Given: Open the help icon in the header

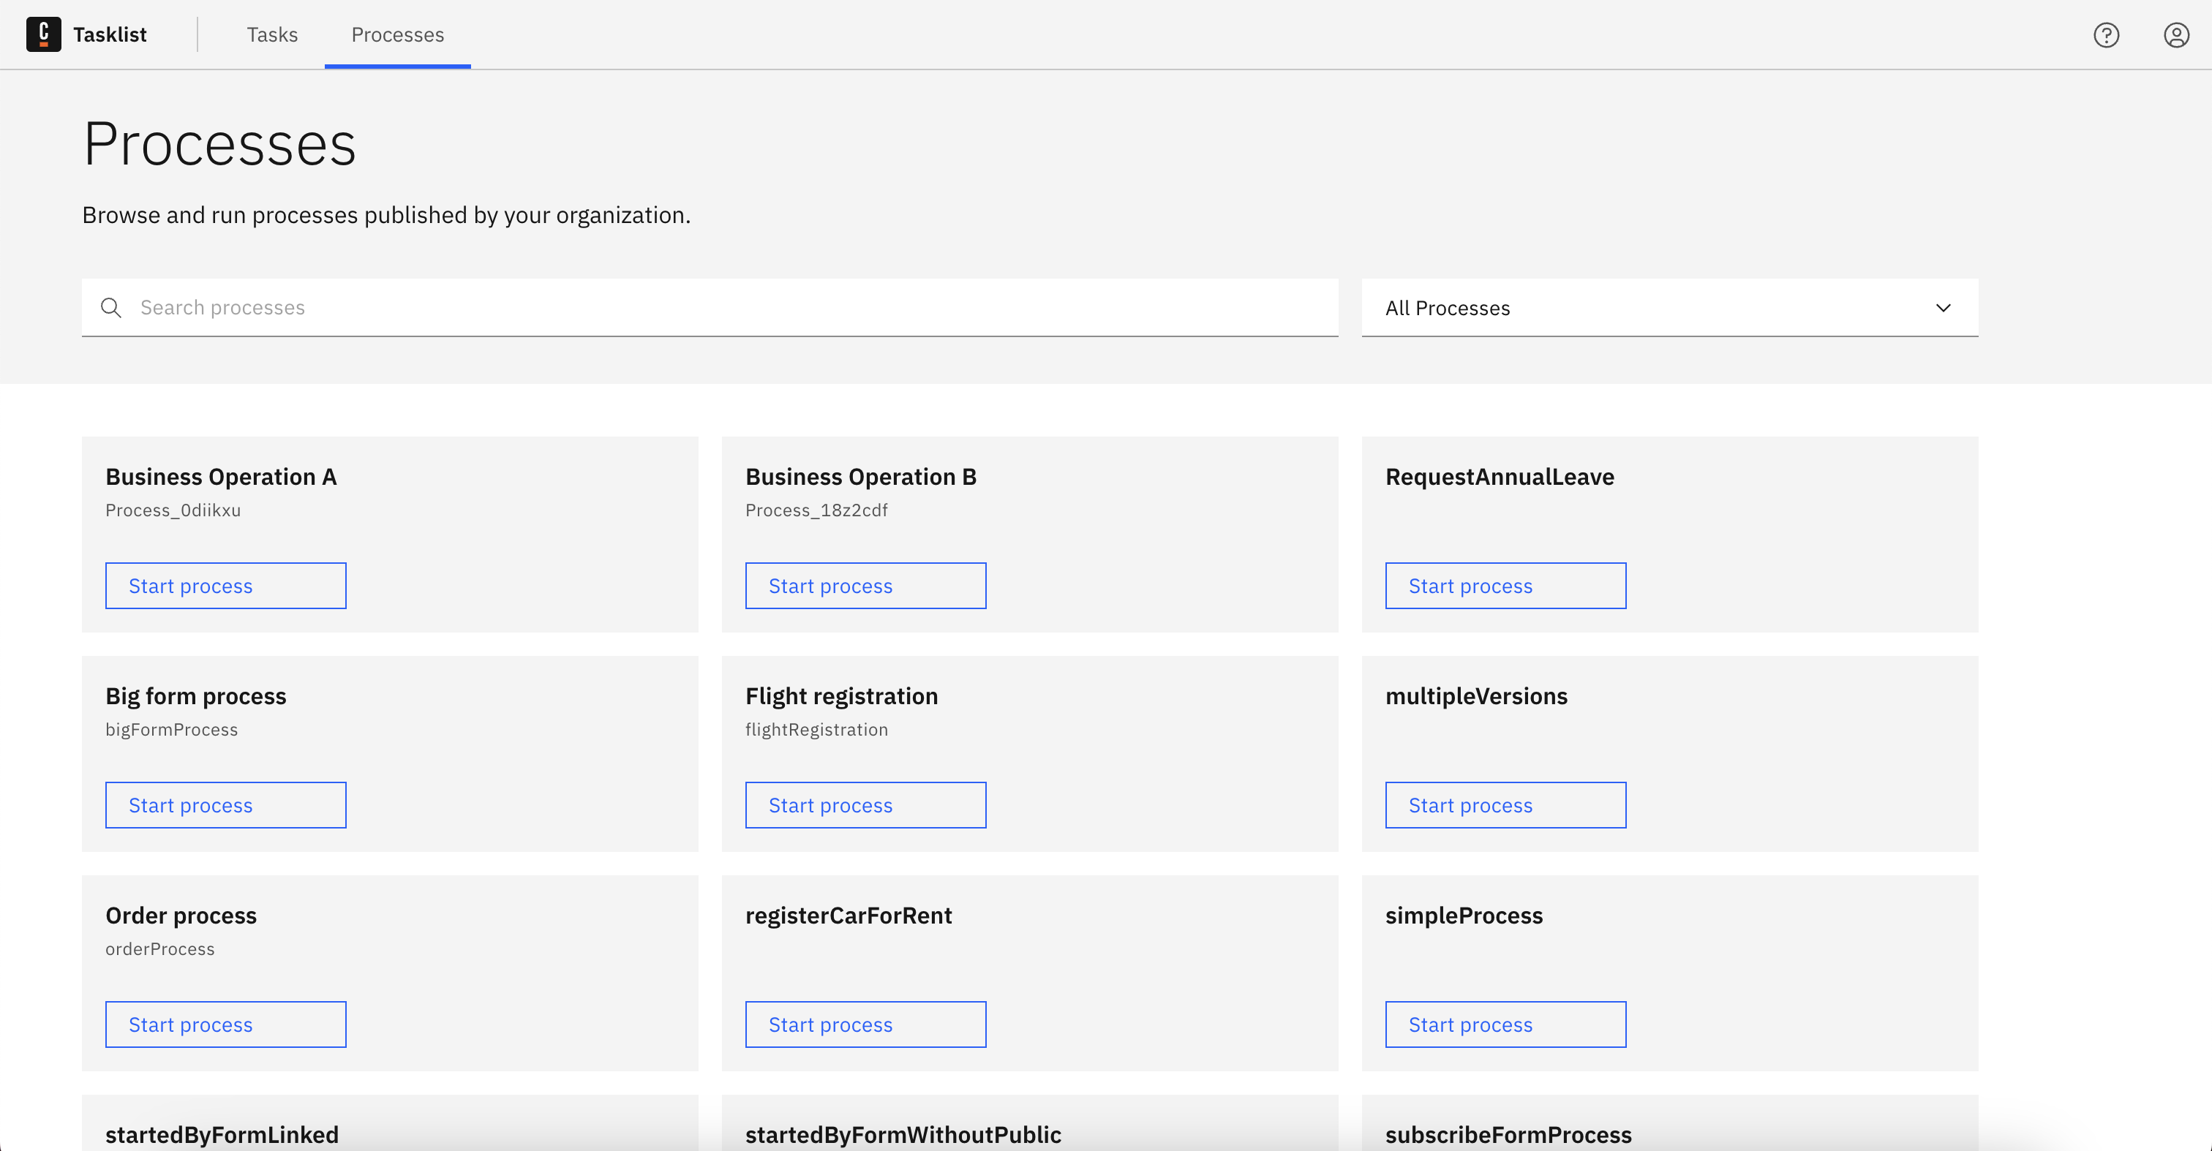Looking at the screenshot, I should coord(2107,35).
